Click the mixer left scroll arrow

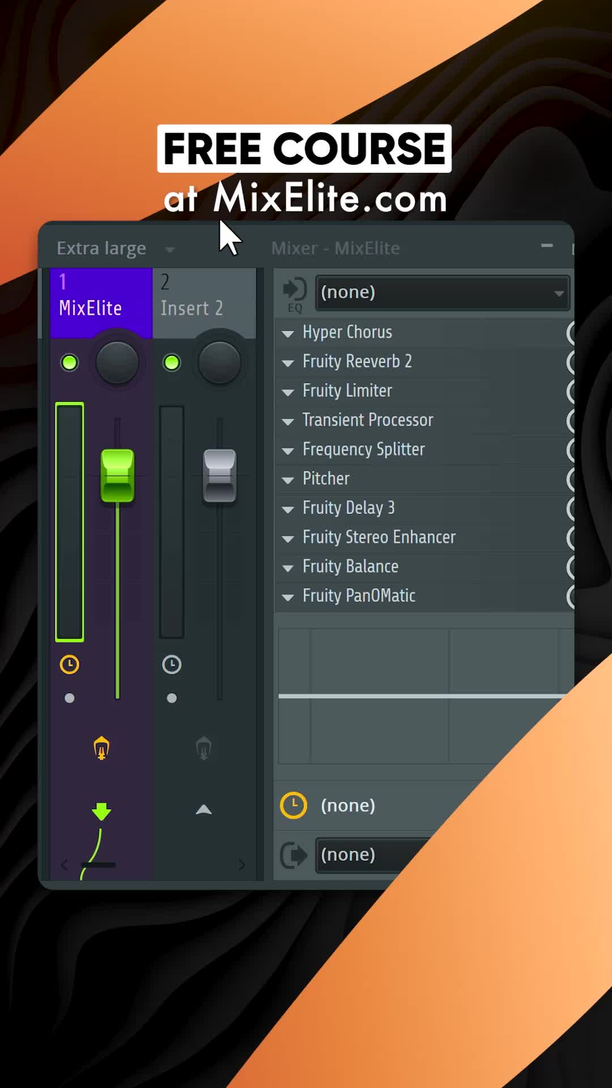click(x=65, y=865)
